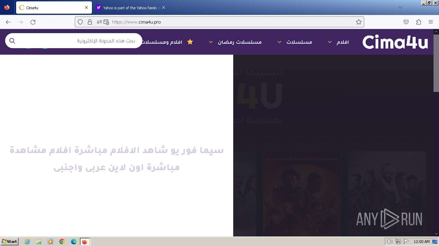Select the Firefox taskbar button
The height and width of the screenshot is (246, 439).
(85, 242)
